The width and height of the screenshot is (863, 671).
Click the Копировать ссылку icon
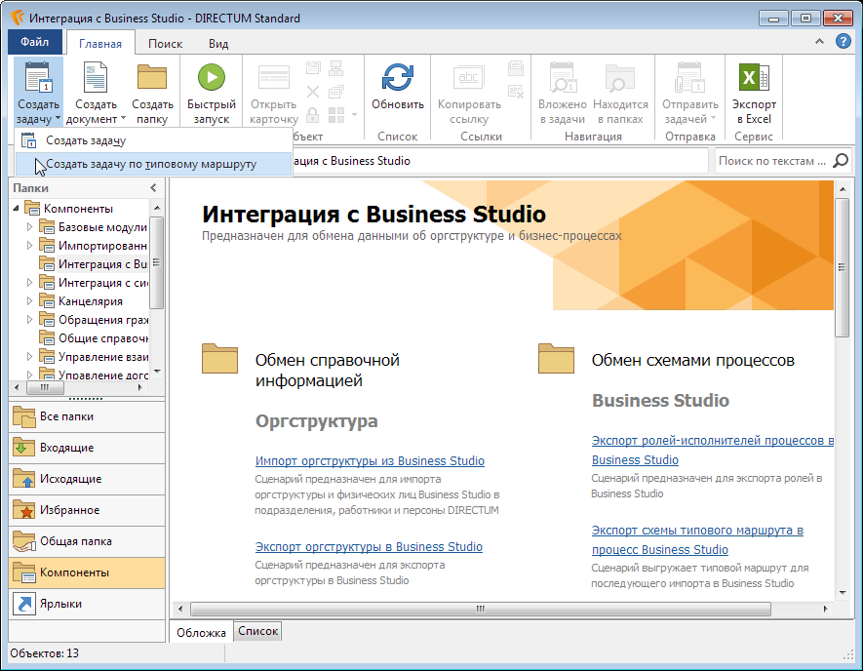pyautogui.click(x=468, y=77)
